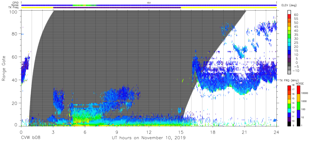Click the cyan segment of TX FRQ color bar
Image resolution: width=311 pixels, height=143 pixels.
289,110
